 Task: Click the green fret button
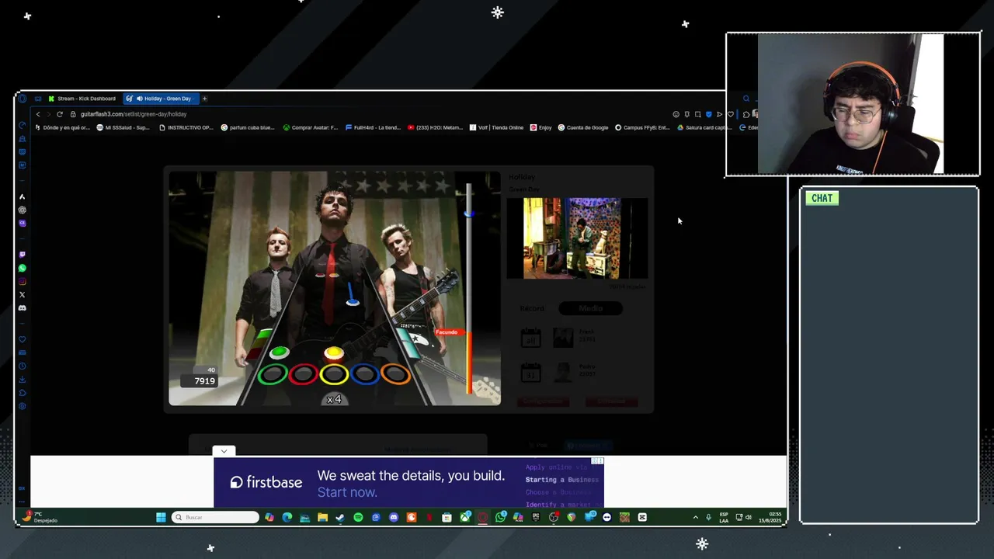click(x=273, y=375)
